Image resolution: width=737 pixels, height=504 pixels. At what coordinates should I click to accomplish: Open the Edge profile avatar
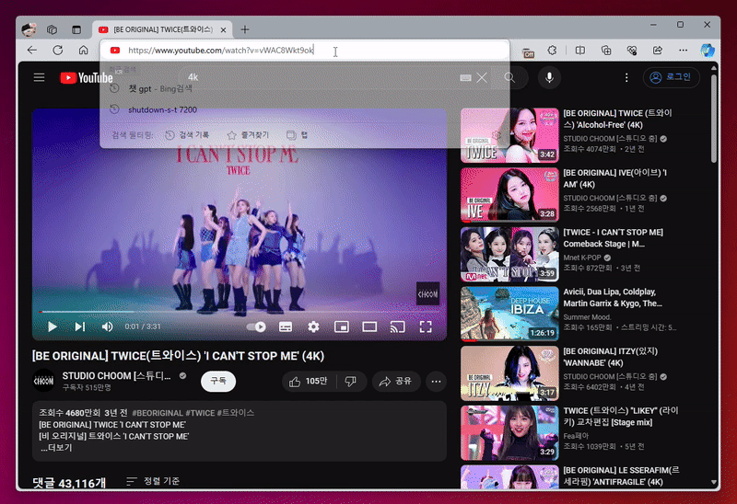pos(29,29)
